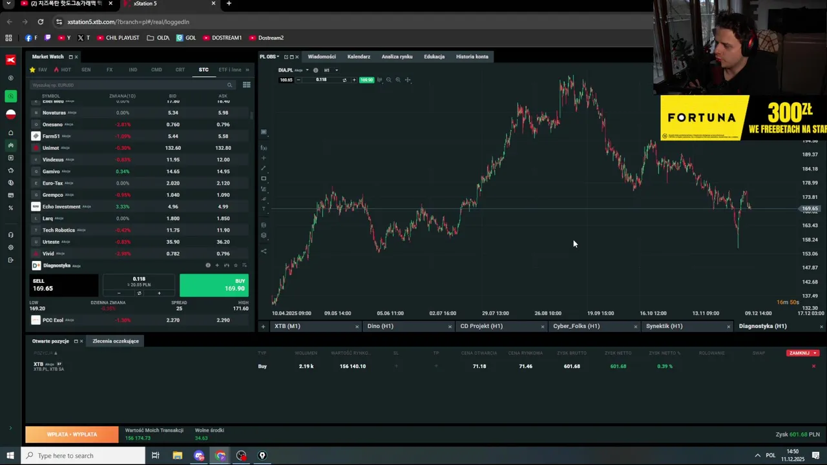Image resolution: width=827 pixels, height=465 pixels.
Task: Open the Wiadomości tab
Action: [x=322, y=57]
